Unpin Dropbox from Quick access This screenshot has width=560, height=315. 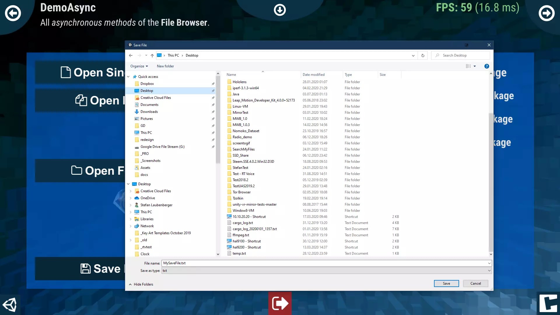[213, 84]
